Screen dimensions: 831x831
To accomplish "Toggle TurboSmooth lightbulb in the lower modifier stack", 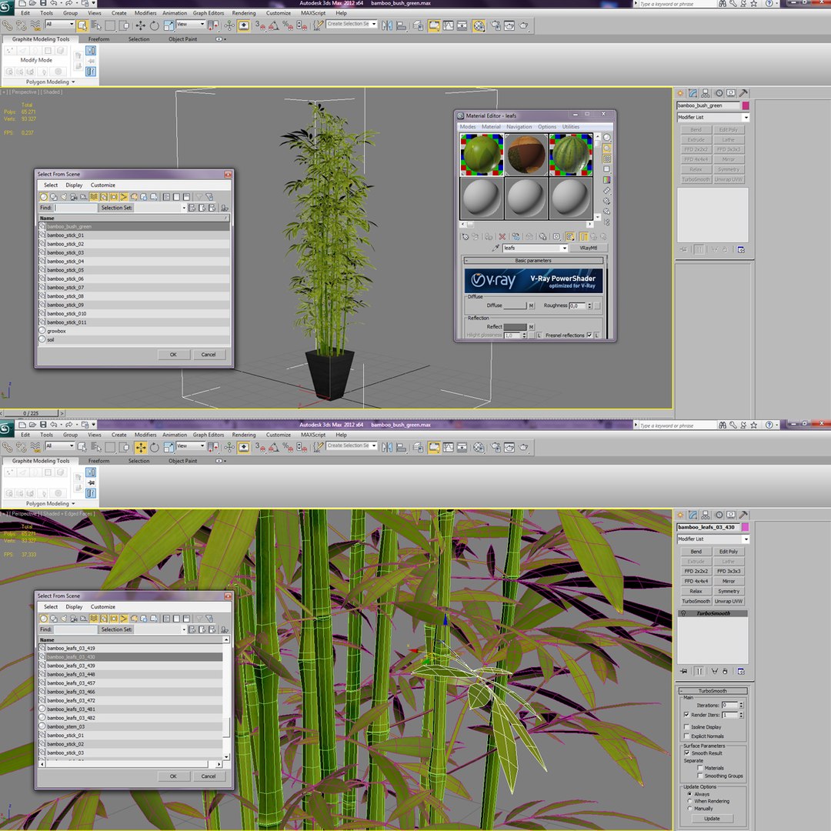I will [684, 613].
